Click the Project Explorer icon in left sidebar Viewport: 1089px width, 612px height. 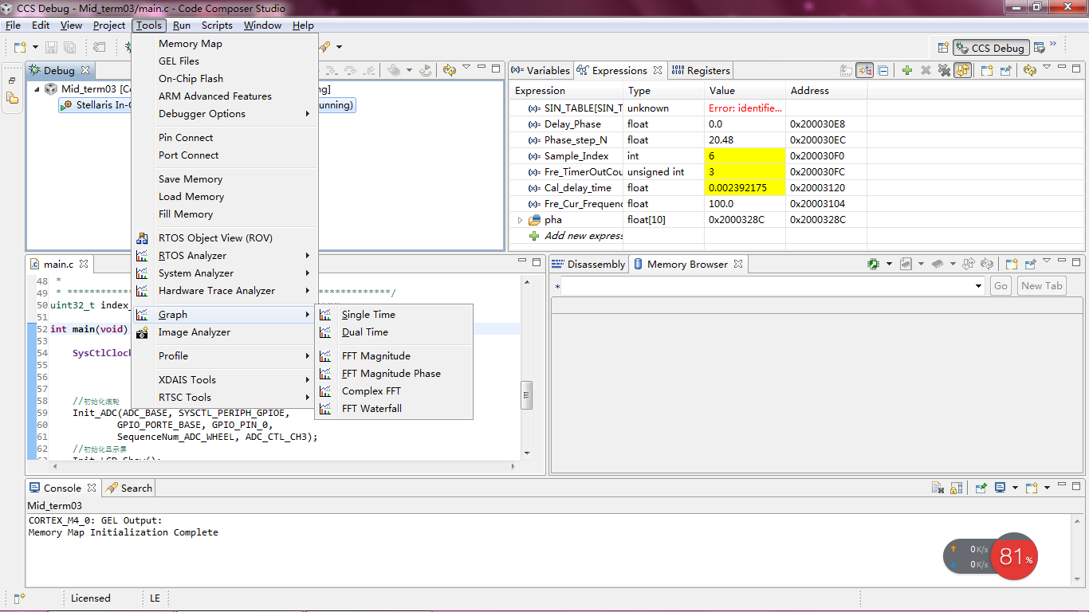click(x=12, y=98)
